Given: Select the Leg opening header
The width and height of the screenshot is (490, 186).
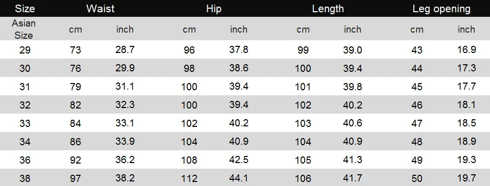Looking at the screenshot, I should (441, 9).
